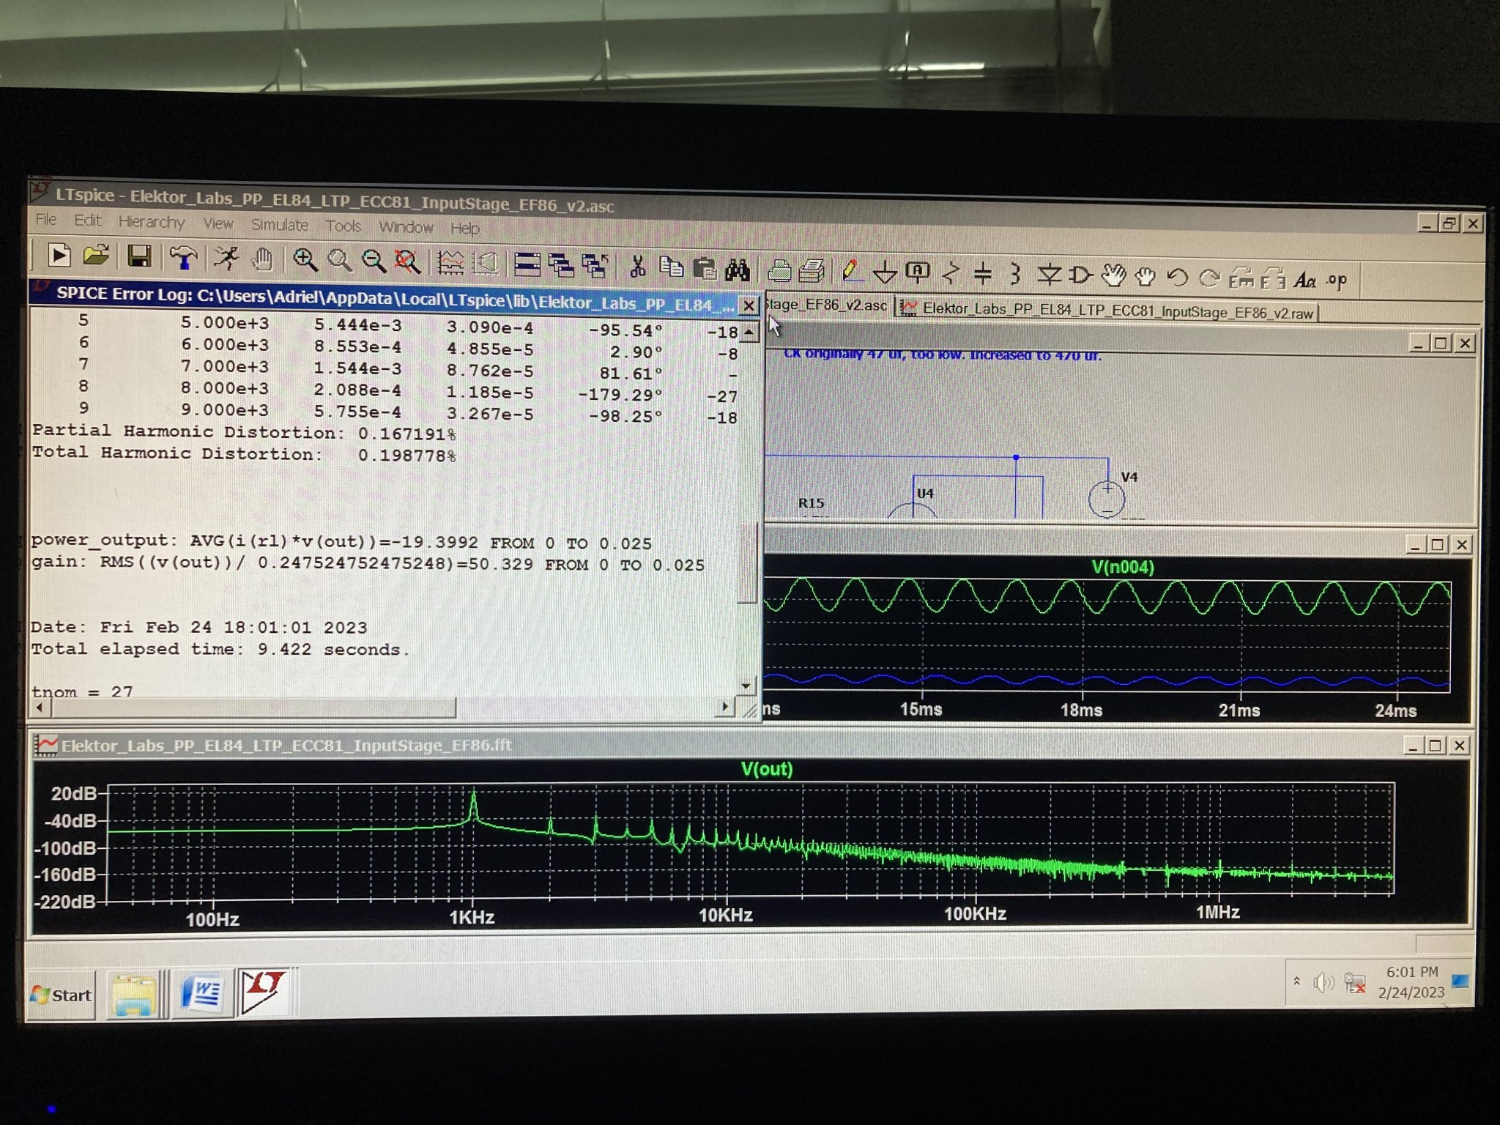
Task: Click the Total Harmonic Distortion line
Action: click(244, 454)
